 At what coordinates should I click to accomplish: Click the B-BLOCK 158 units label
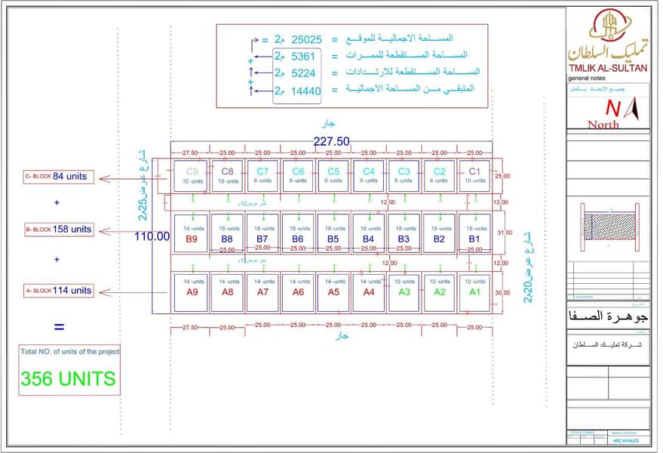(x=59, y=230)
